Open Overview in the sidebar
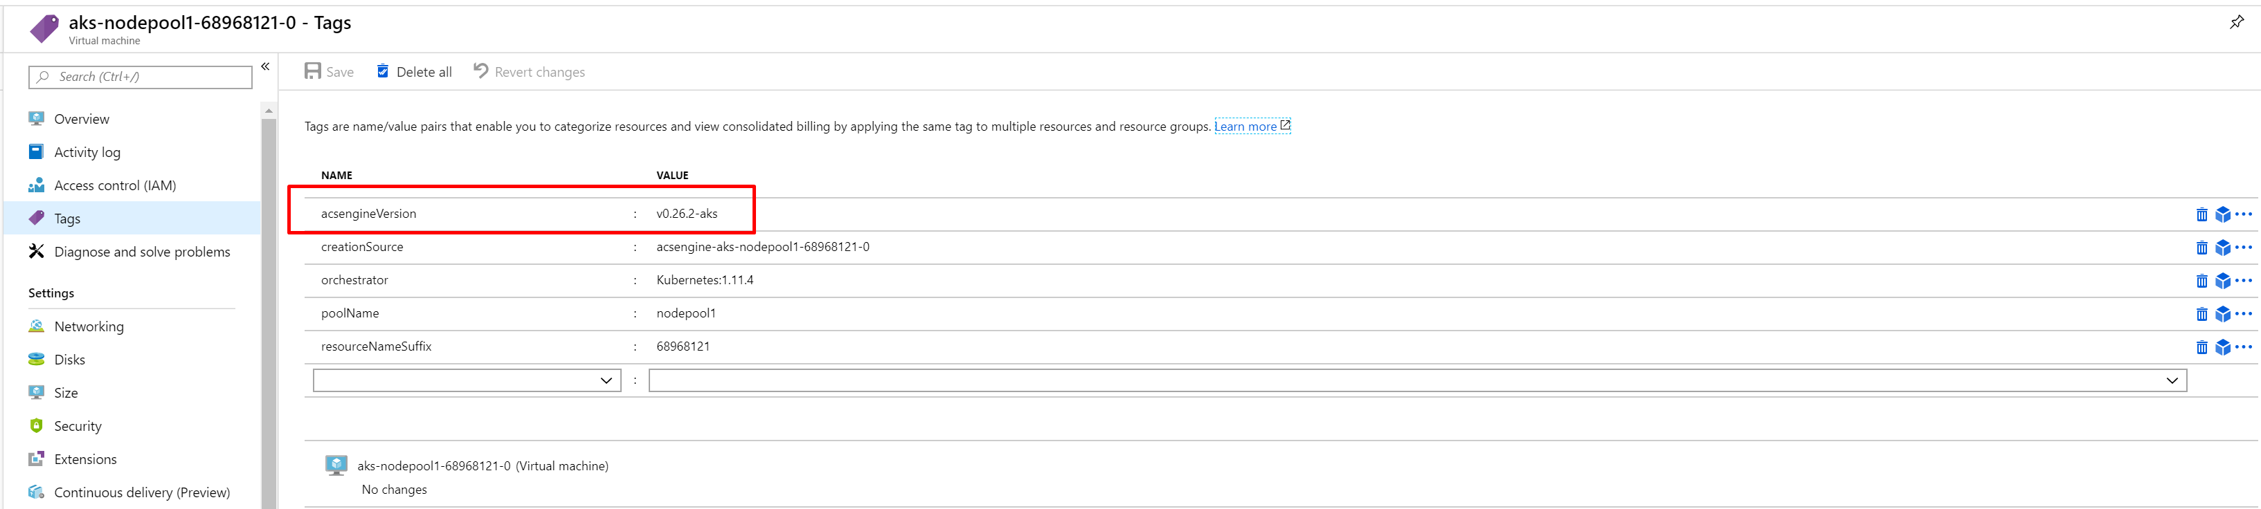 pos(82,119)
